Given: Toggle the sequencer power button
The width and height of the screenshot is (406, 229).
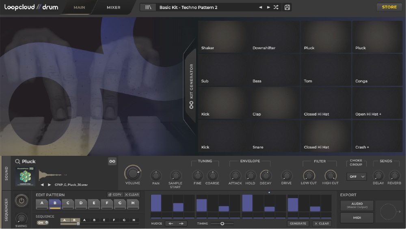Looking at the screenshot, I should coord(21,201).
